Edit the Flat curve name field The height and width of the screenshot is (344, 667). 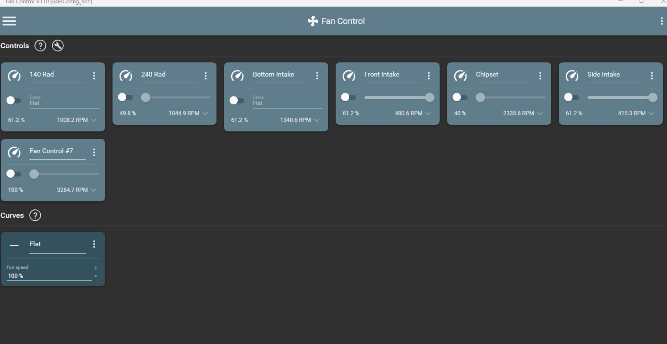58,244
